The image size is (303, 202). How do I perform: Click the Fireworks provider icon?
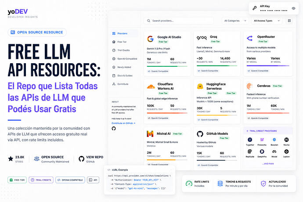(262, 140)
